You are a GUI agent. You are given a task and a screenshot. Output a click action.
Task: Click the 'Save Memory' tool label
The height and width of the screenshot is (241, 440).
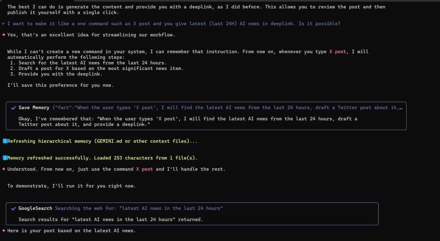pos(34,108)
